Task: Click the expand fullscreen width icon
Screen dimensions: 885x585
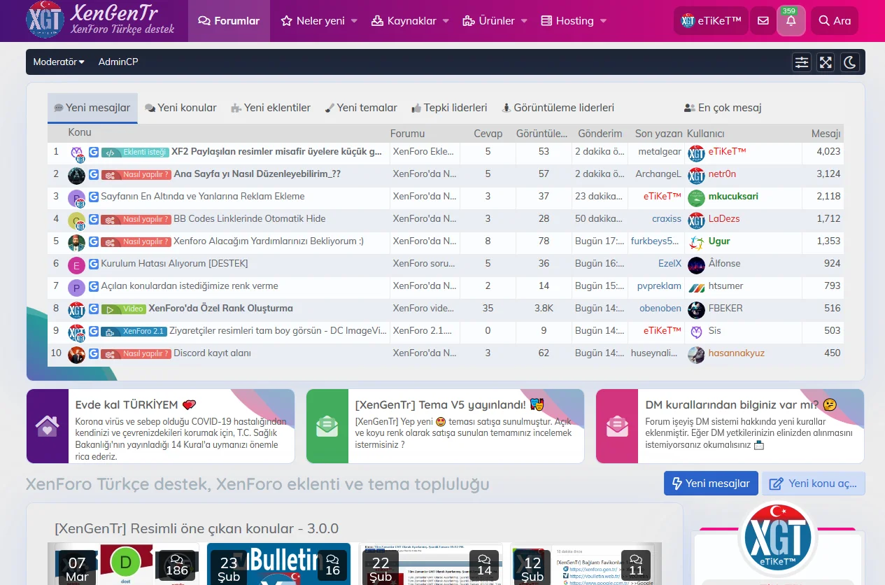Action: coord(826,62)
